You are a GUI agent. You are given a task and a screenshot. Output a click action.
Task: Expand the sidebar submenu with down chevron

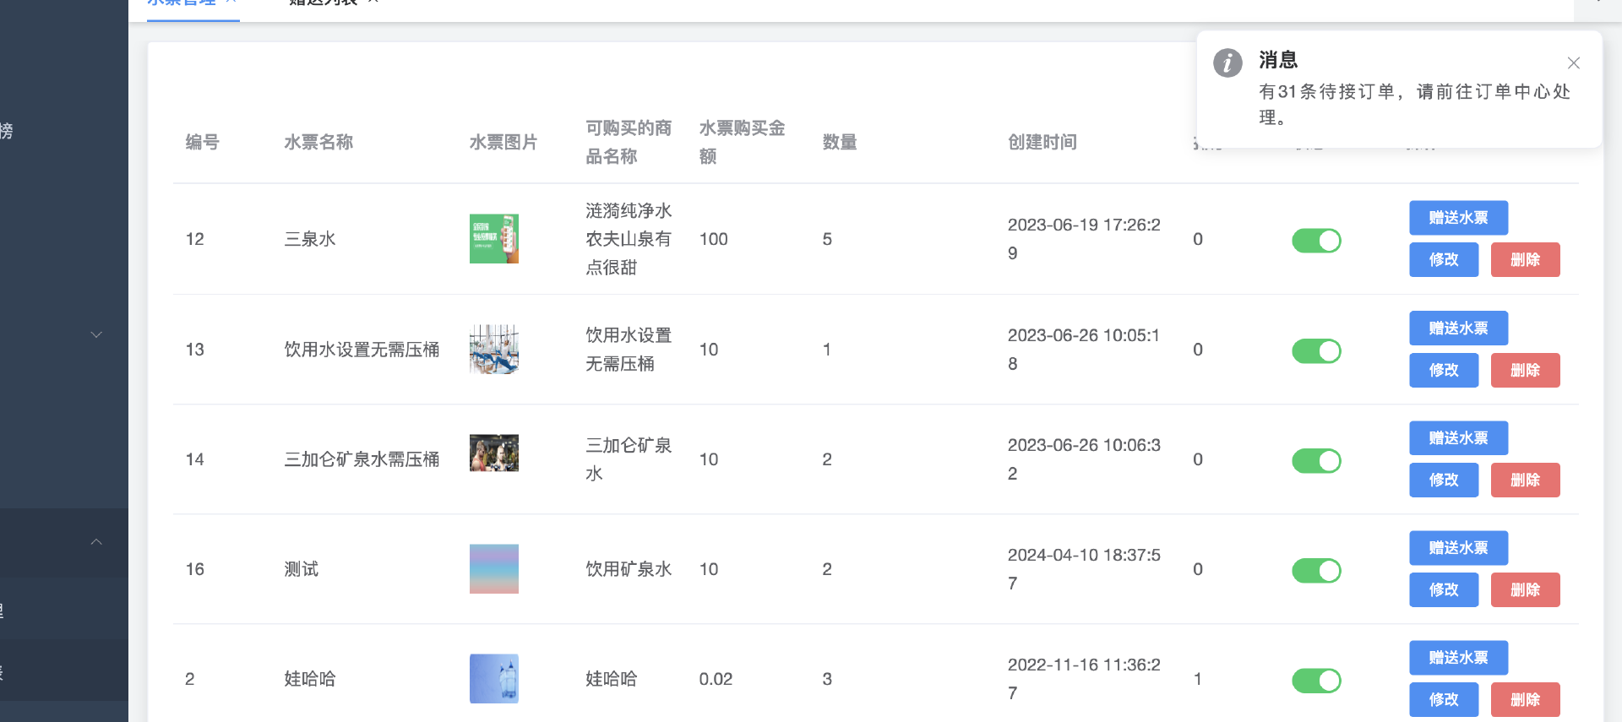pos(96,335)
